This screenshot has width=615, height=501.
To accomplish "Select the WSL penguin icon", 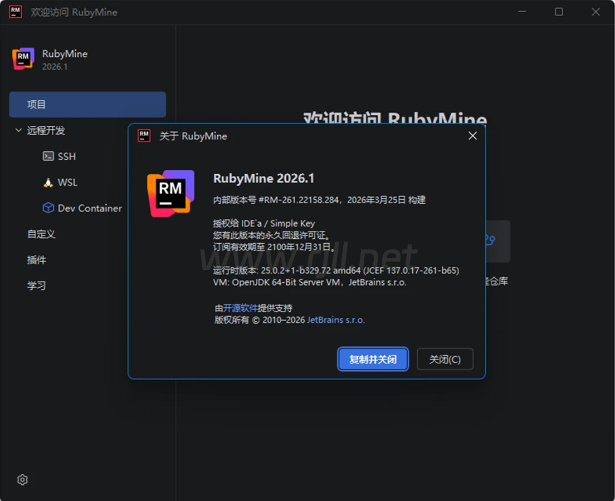I will point(48,183).
